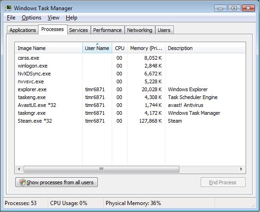This screenshot has width=260, height=212.
Task: Click the horizontal scrollbar right arrow
Action: pos(241,169)
